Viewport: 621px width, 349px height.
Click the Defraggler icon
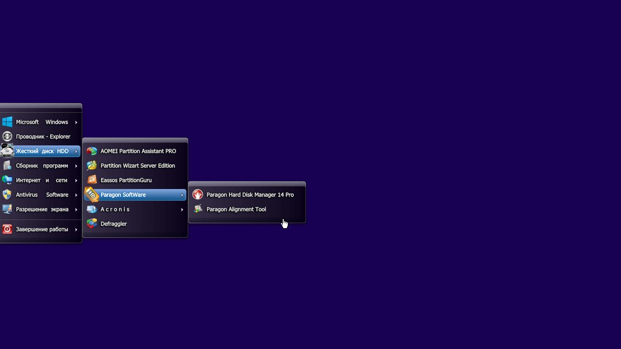tap(92, 224)
